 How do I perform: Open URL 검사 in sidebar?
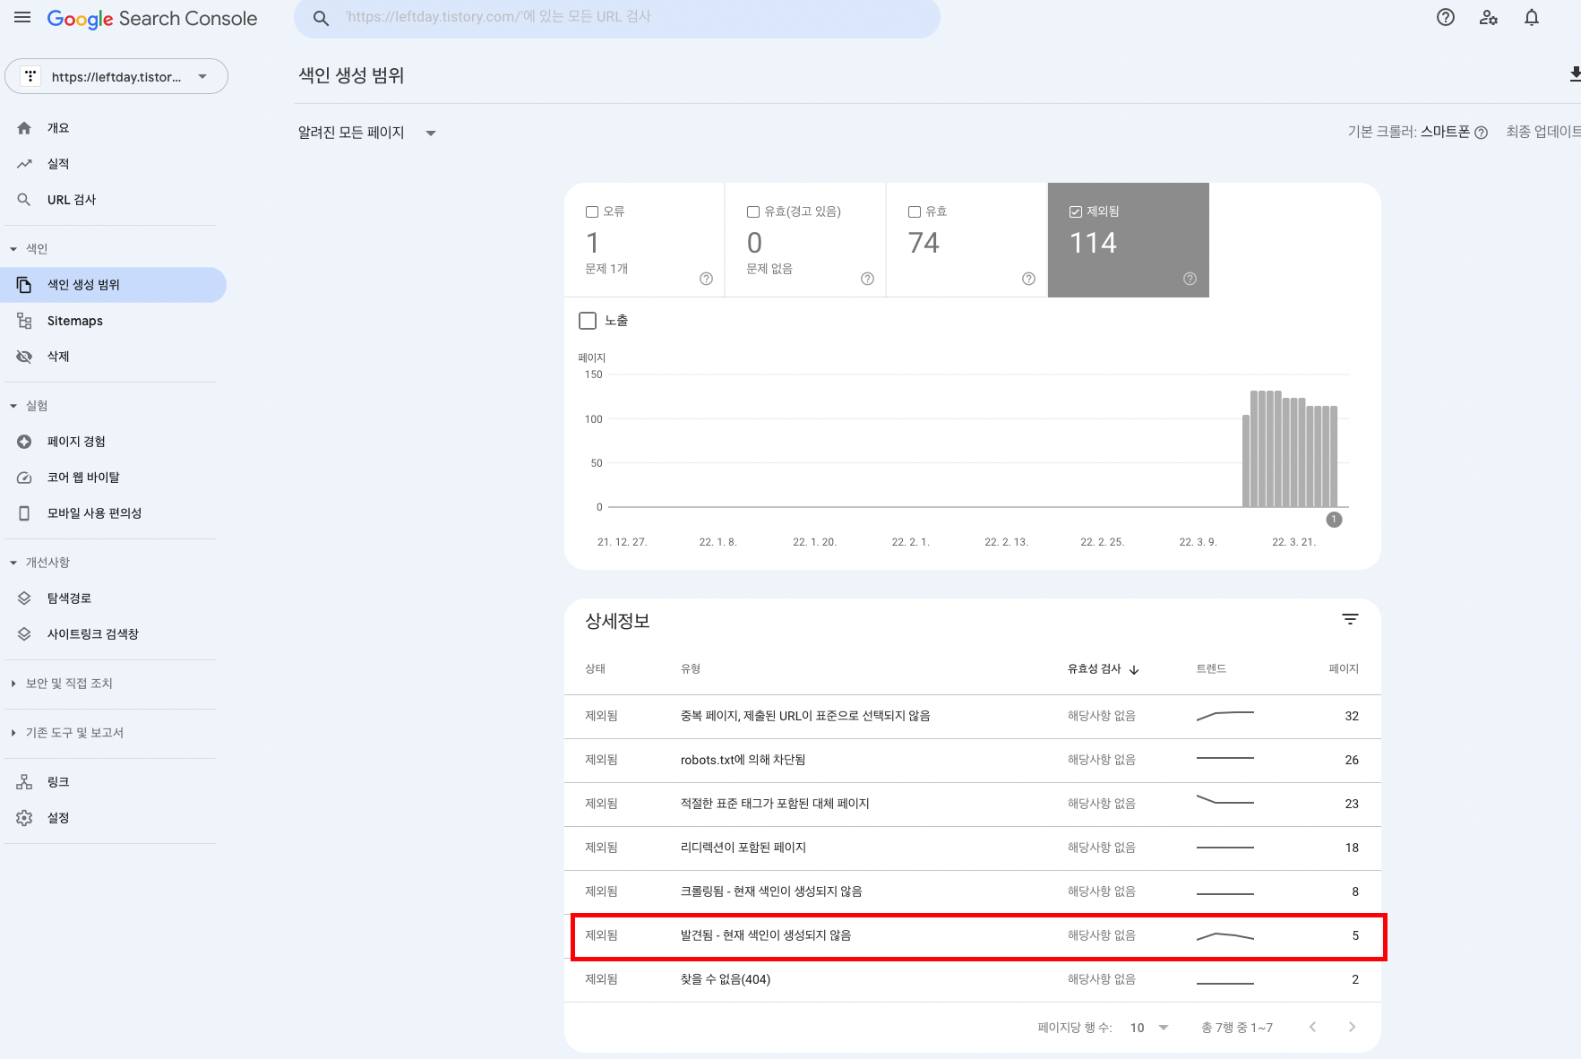(x=113, y=200)
